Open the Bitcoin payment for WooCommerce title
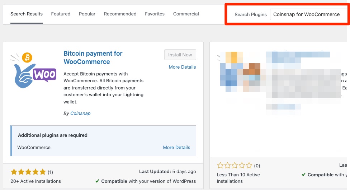This screenshot has height=190, width=350. point(93,57)
